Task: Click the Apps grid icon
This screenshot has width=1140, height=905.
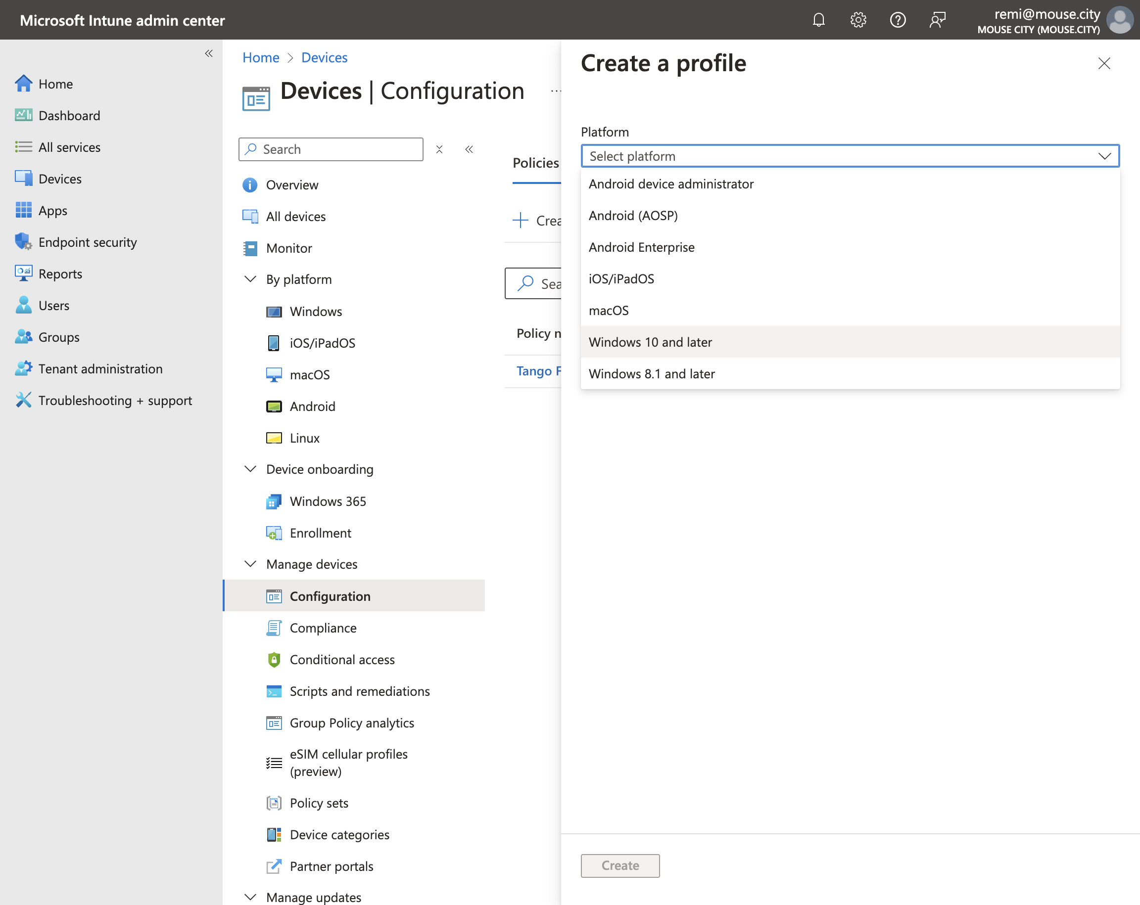Action: [x=24, y=210]
